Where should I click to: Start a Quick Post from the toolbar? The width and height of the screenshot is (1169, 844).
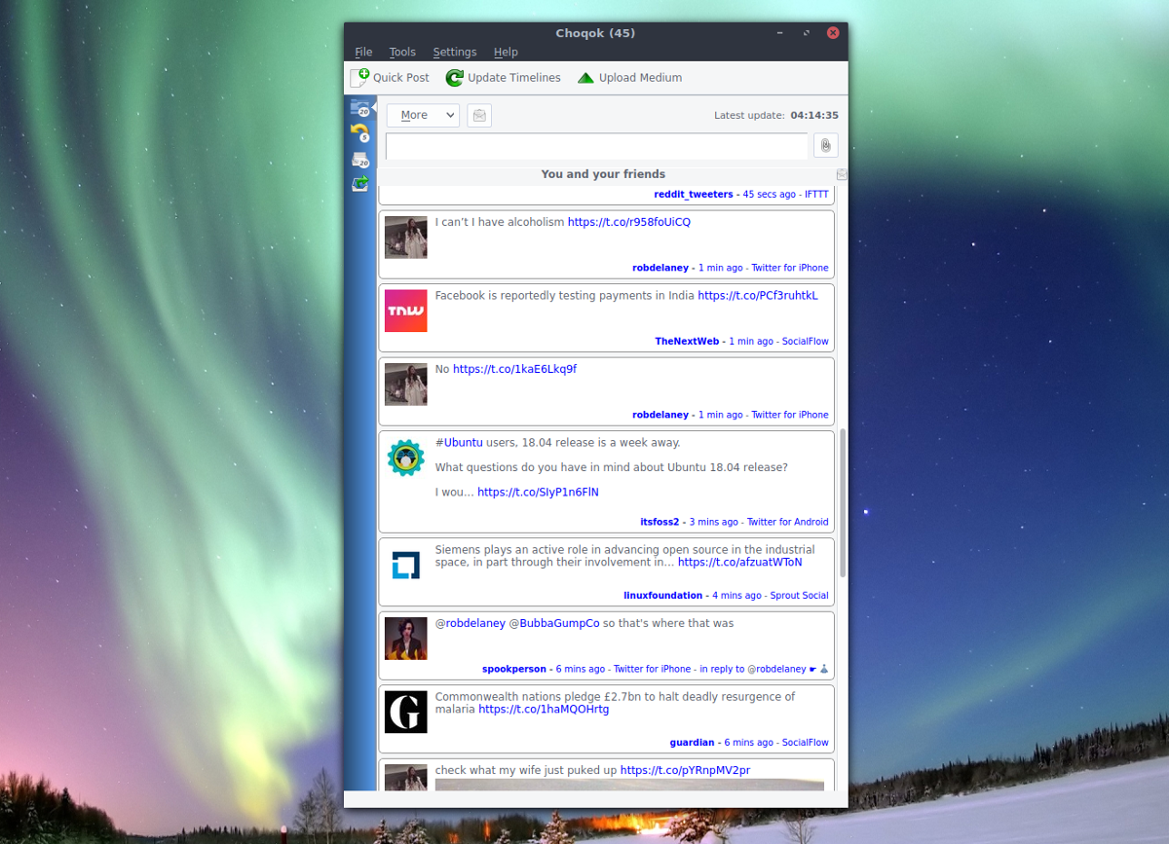[390, 77]
